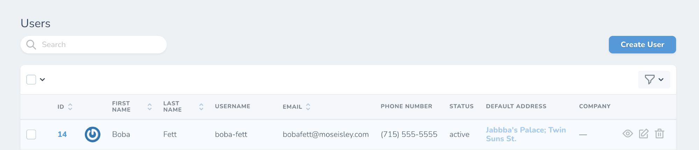Image resolution: width=699 pixels, height=150 pixels.
Task: Expand bulk selection chevron dropdown
Action: click(42, 80)
